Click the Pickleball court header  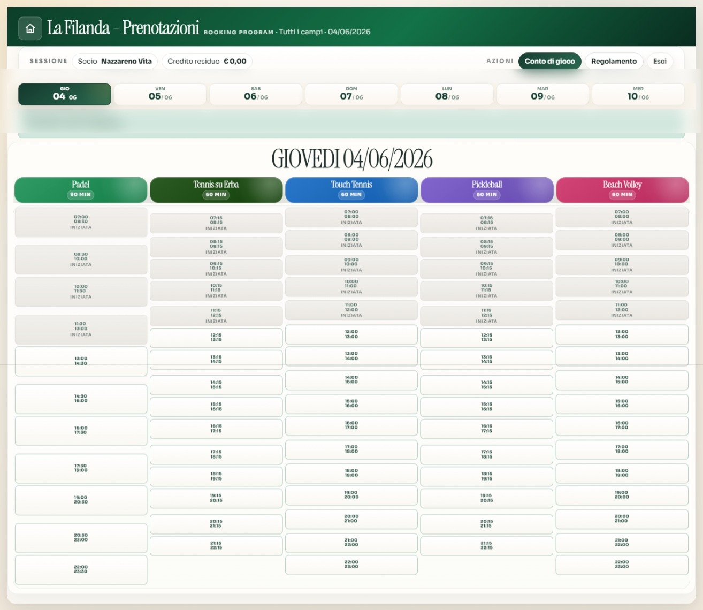[x=487, y=190]
